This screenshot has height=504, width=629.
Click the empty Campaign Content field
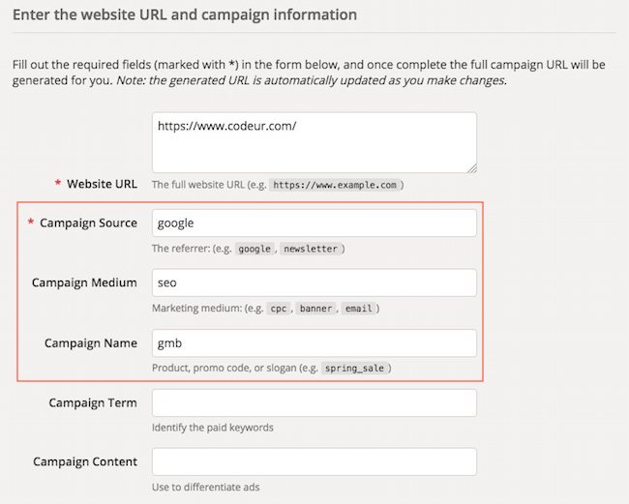pyautogui.click(x=314, y=461)
